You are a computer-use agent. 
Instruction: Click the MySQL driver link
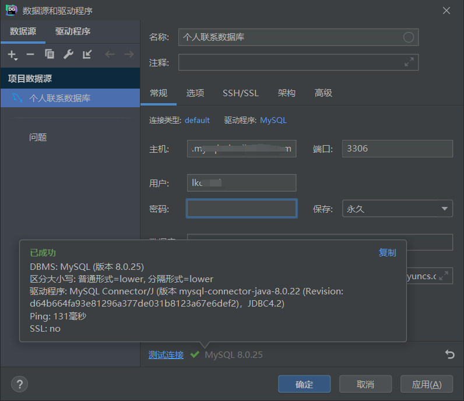(x=273, y=121)
